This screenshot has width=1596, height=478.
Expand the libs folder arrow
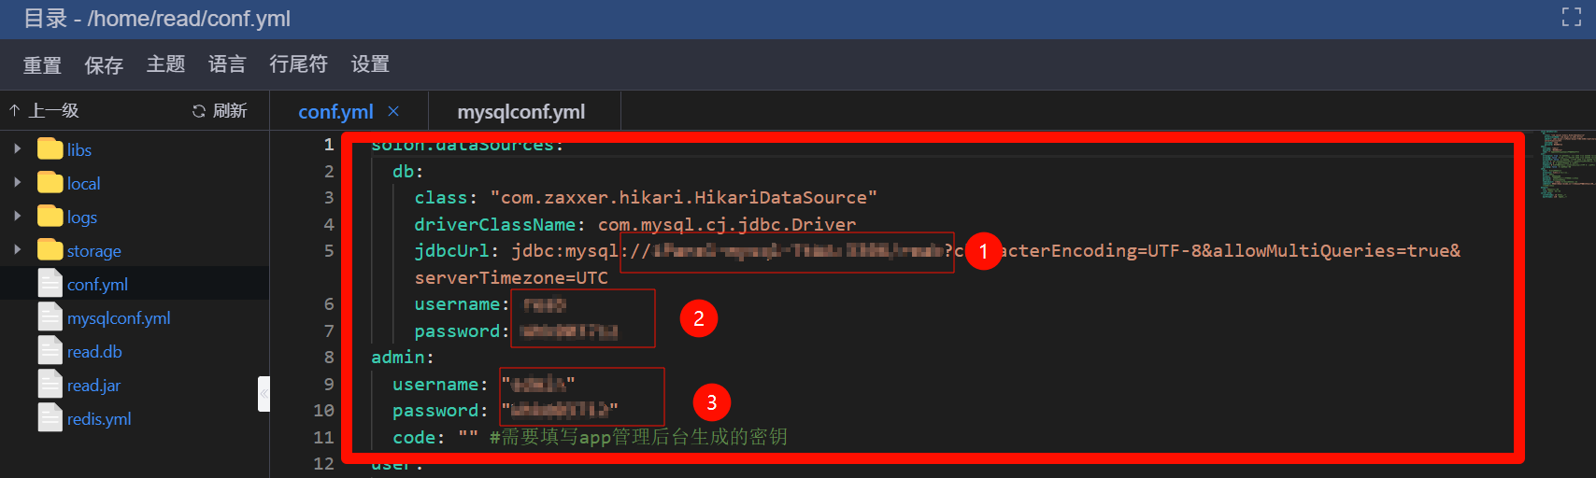coord(18,149)
